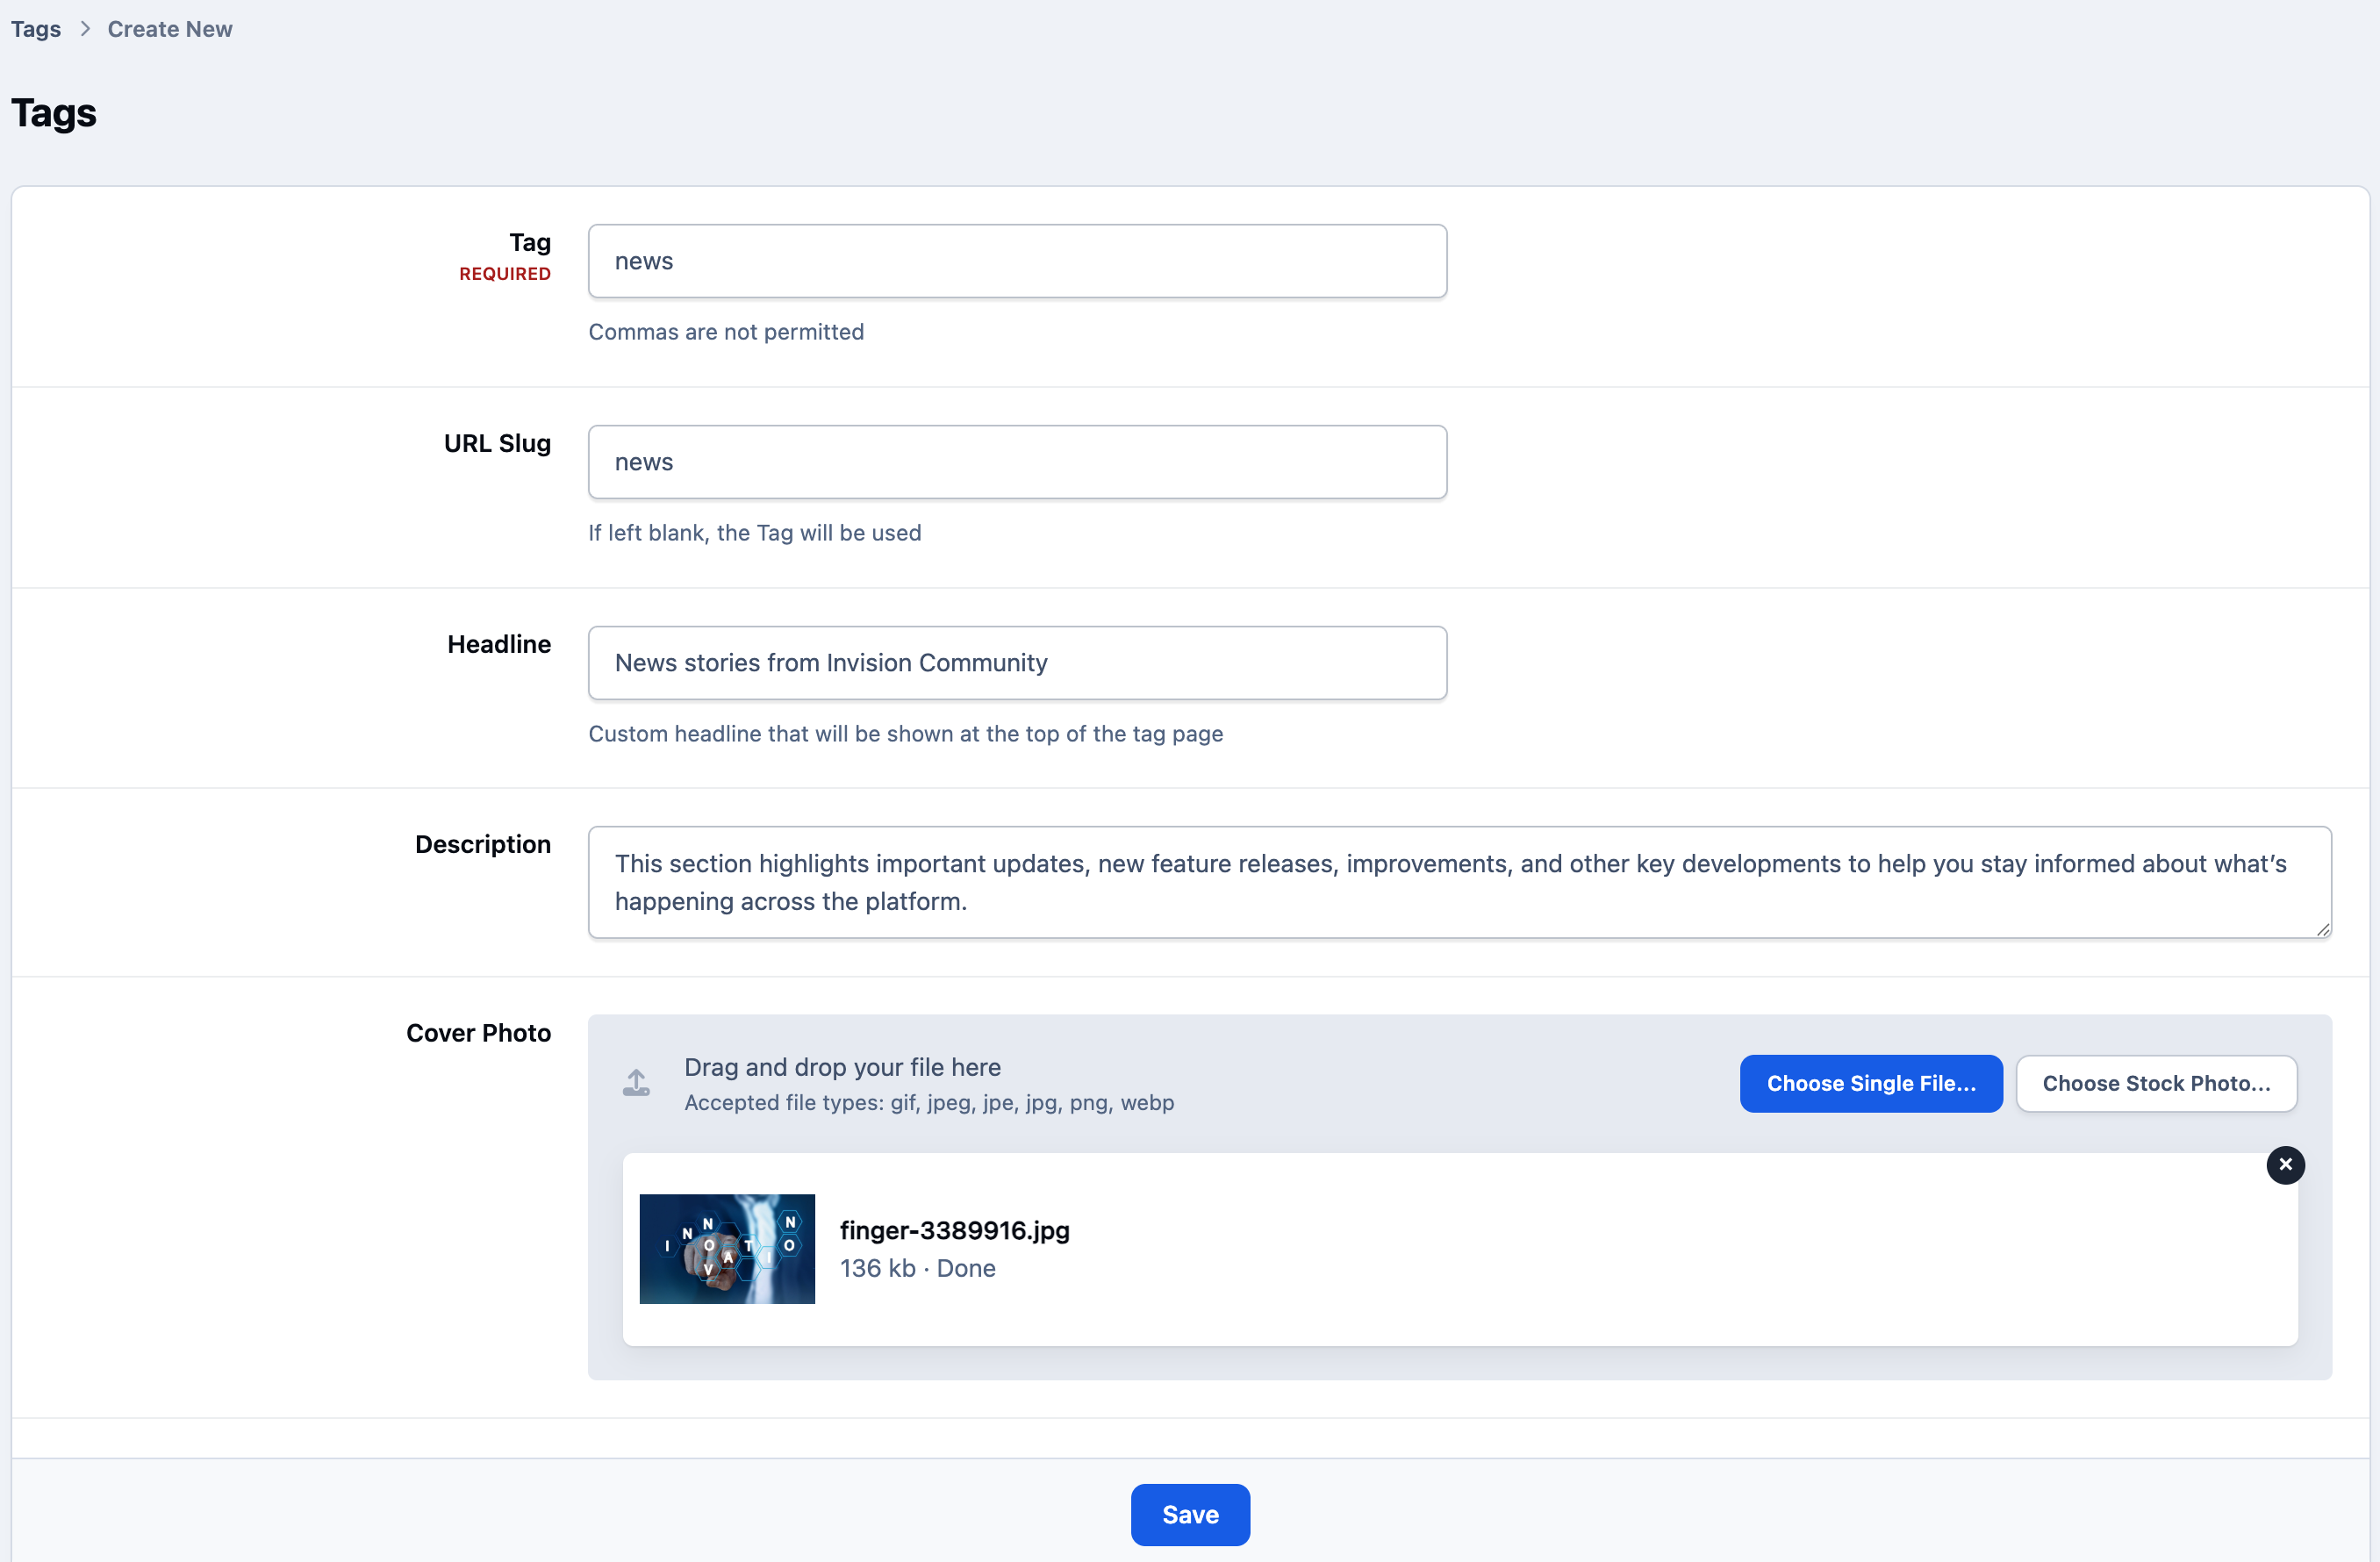Save the new tag
Viewport: 2380px width, 1562px height.
point(1190,1514)
